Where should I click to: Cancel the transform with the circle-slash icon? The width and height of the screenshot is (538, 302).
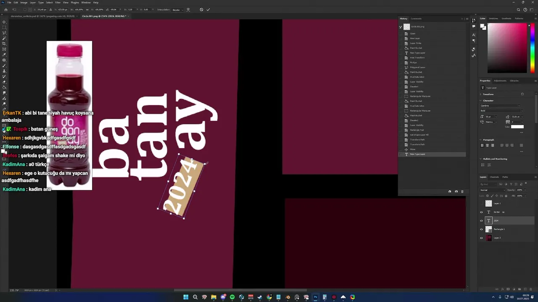point(201,10)
